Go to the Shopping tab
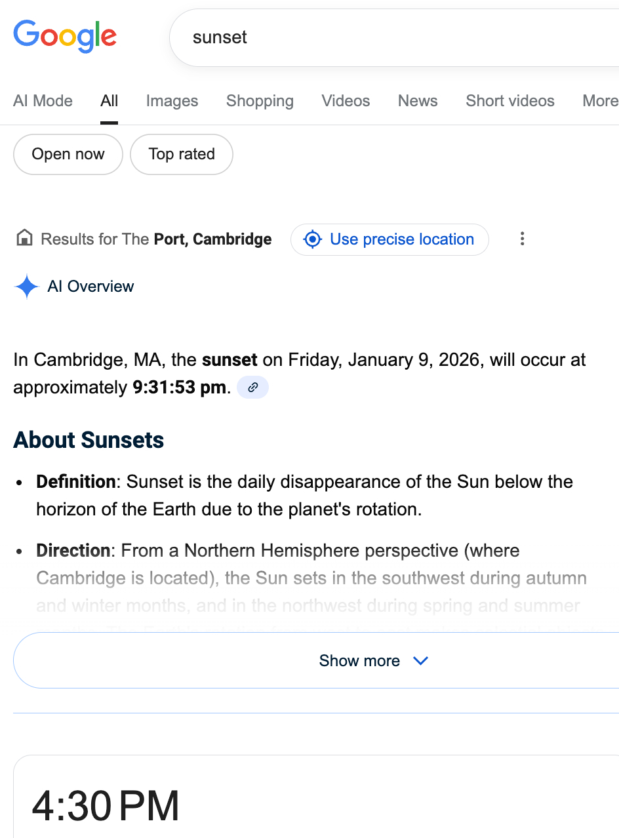Viewport: 619px width, 838px height. (260, 101)
